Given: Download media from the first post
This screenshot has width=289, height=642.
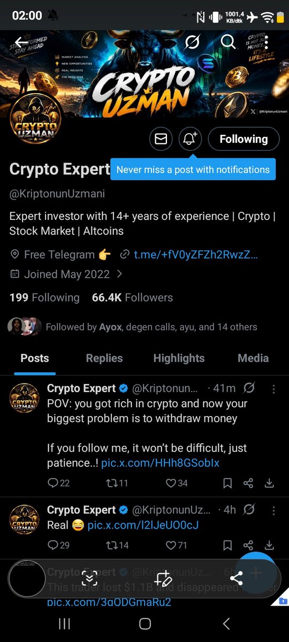Looking at the screenshot, I should click(x=270, y=483).
